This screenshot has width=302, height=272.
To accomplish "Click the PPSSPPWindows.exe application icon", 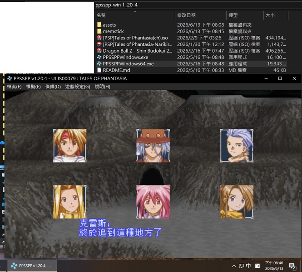I will coord(99,57).
